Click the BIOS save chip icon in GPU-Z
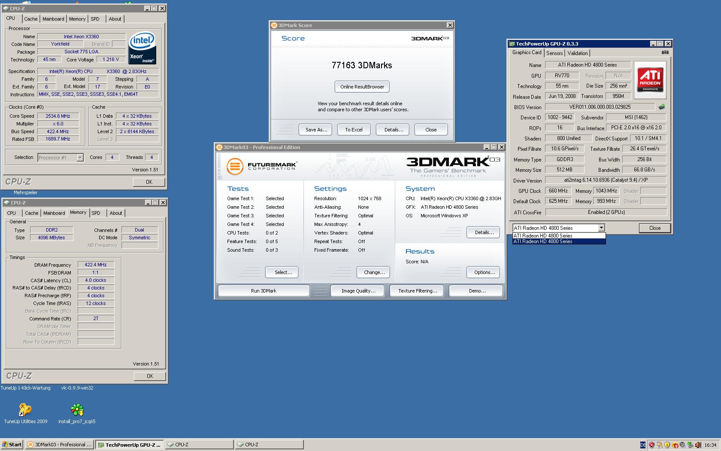The width and height of the screenshot is (721, 451). pyautogui.click(x=662, y=107)
